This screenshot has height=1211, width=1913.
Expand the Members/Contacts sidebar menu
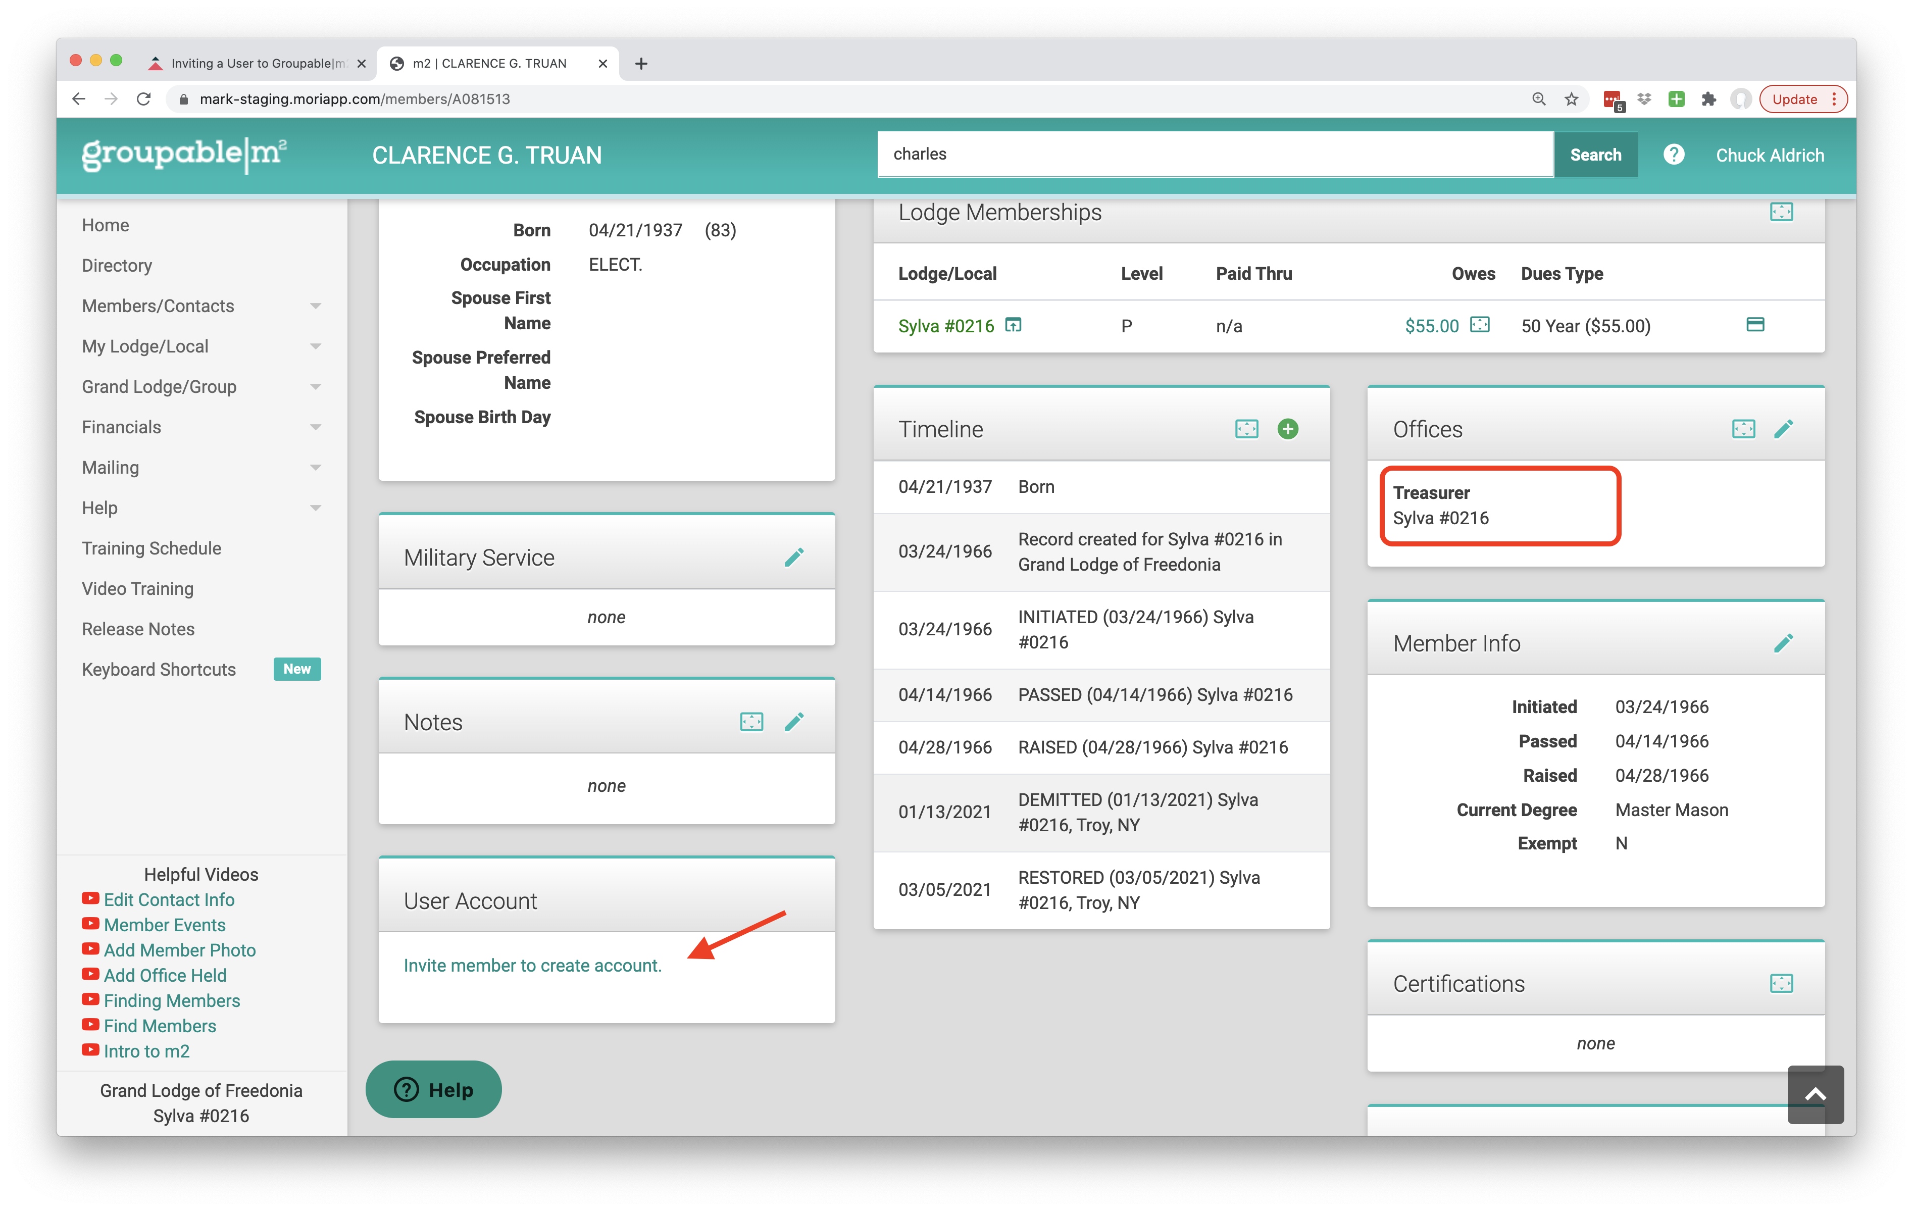[201, 306]
